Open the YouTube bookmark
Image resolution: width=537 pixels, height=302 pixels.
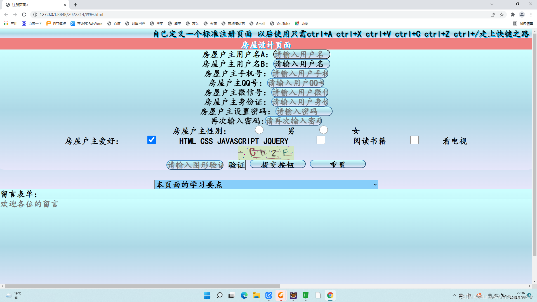[x=280, y=23]
